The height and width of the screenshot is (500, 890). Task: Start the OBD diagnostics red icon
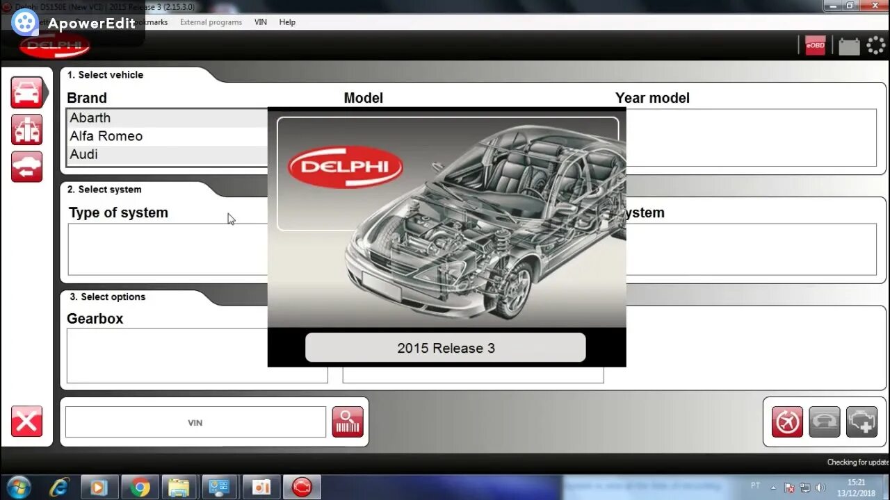tap(787, 422)
